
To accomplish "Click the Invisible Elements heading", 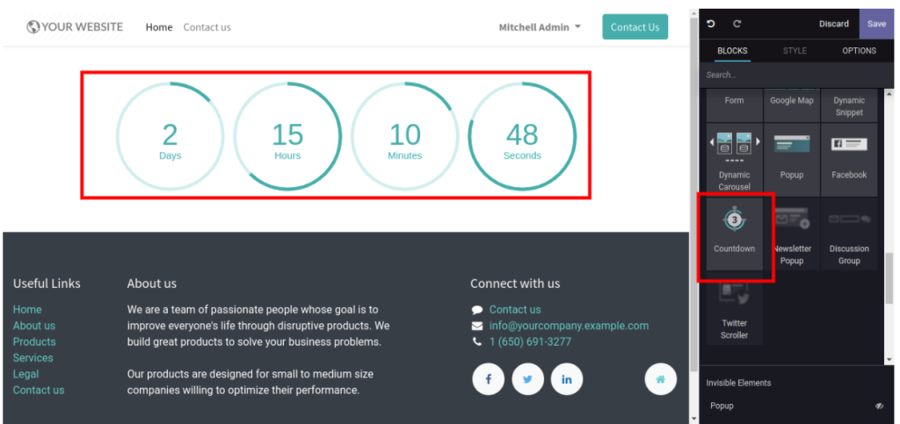I will pyautogui.click(x=738, y=383).
